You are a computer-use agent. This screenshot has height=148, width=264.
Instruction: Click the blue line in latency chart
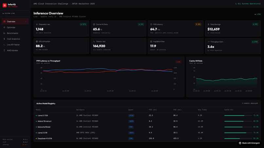(108, 69)
